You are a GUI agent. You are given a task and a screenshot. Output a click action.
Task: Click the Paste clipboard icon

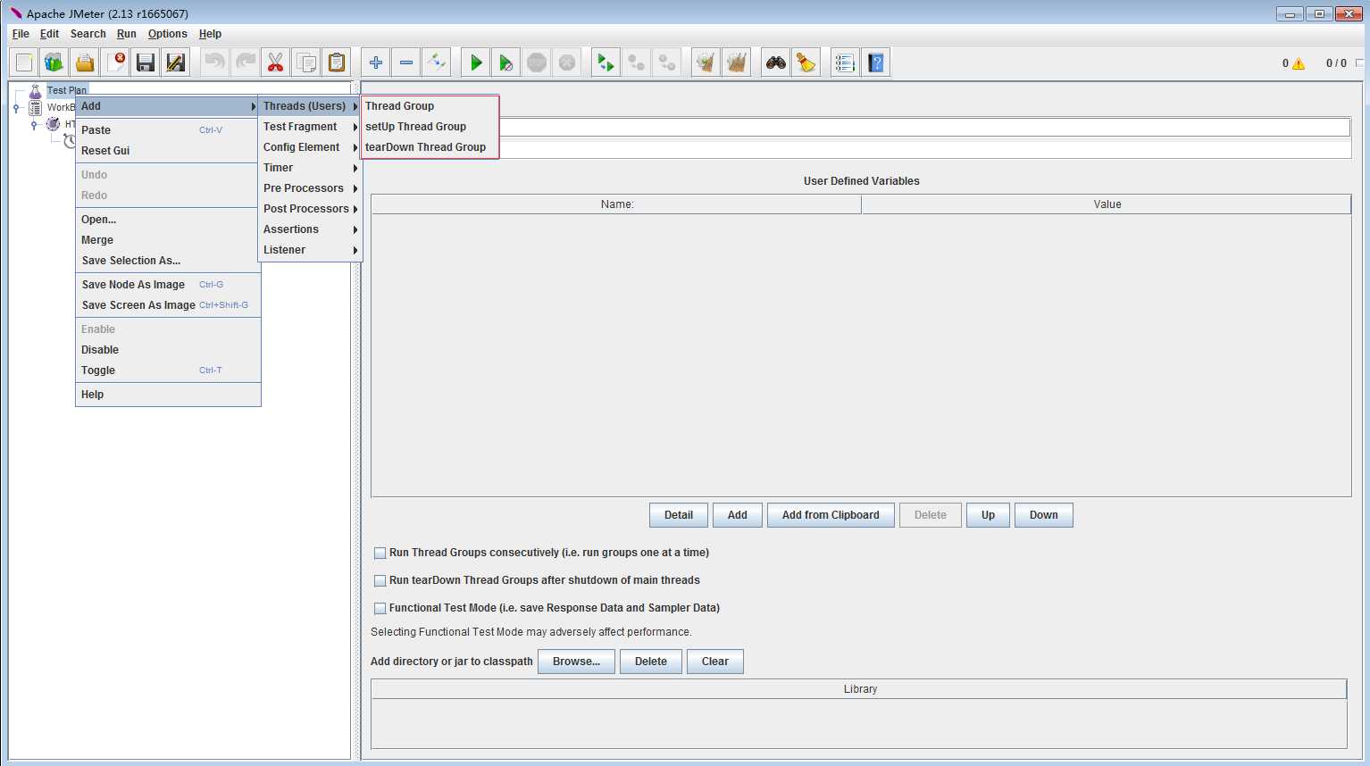tap(337, 62)
